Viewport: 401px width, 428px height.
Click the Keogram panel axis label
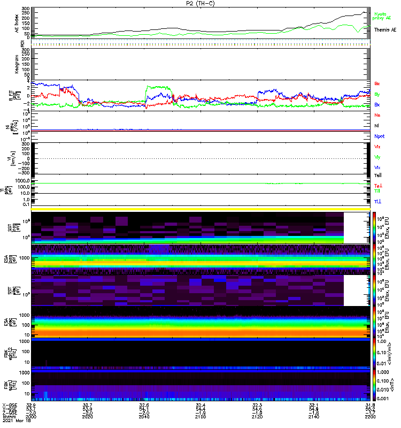point(17,64)
